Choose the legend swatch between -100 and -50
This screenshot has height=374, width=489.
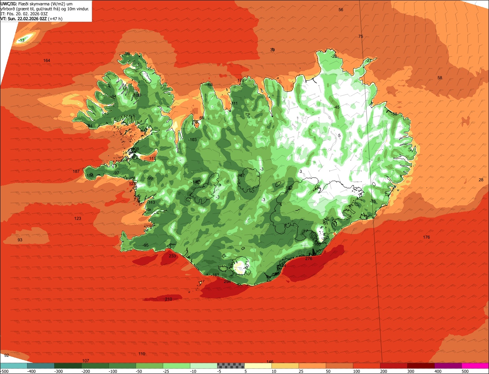(122, 366)
